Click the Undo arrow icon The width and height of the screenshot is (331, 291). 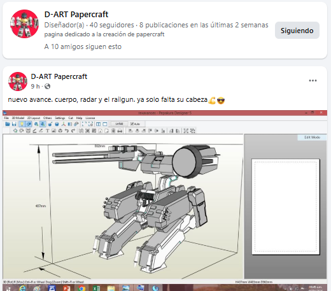[66, 131]
